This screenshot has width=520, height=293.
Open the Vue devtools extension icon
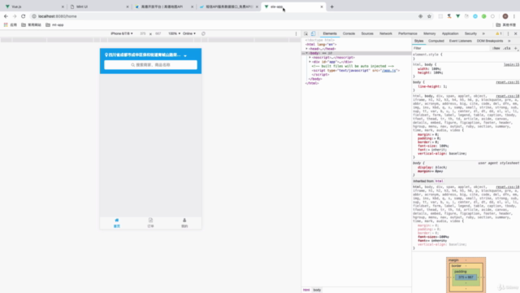pos(457,16)
